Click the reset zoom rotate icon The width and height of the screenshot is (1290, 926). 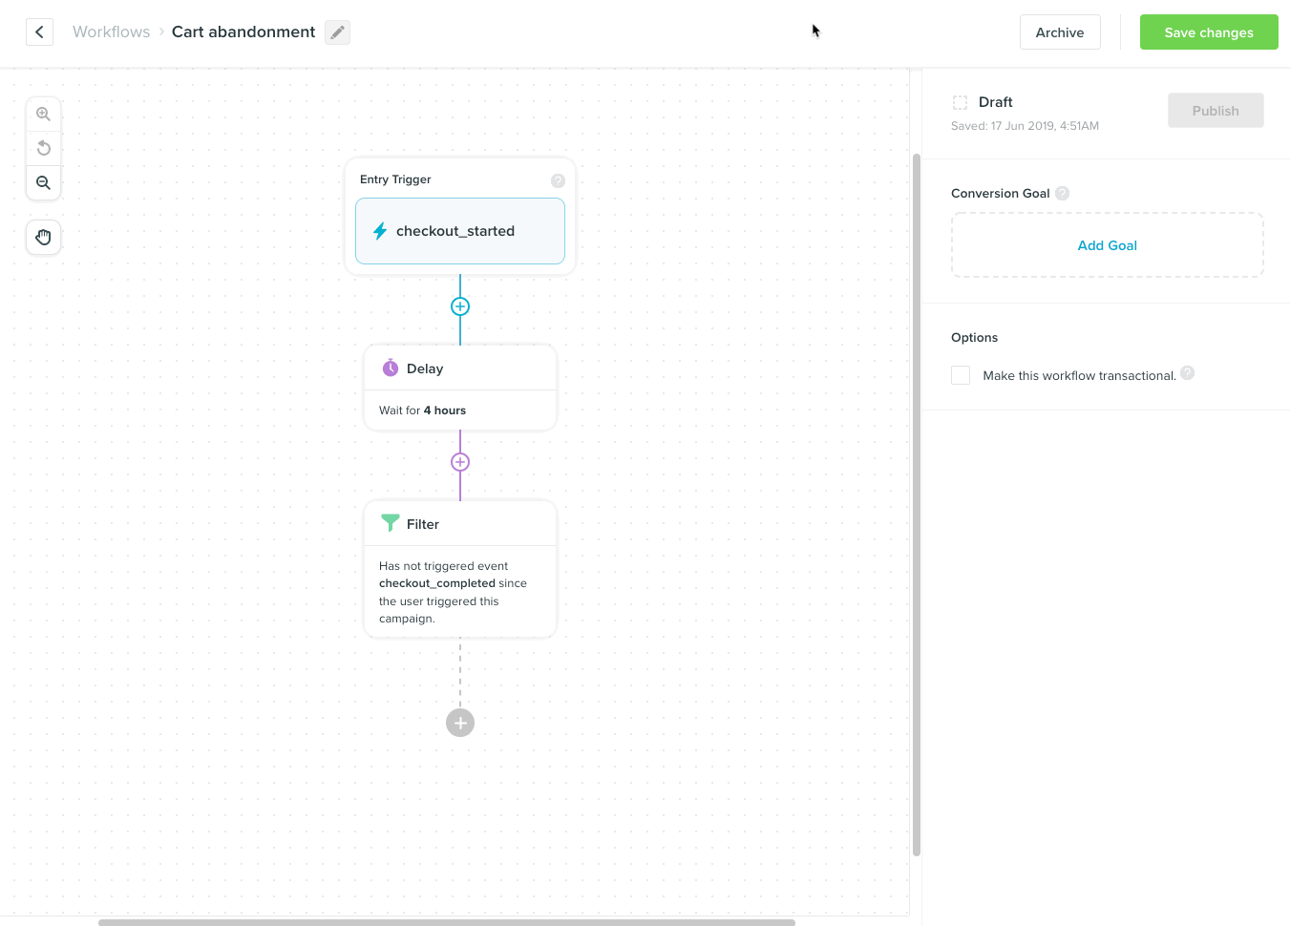click(43, 148)
